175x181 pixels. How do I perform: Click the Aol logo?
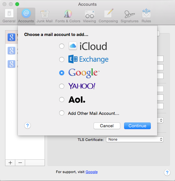77,100
